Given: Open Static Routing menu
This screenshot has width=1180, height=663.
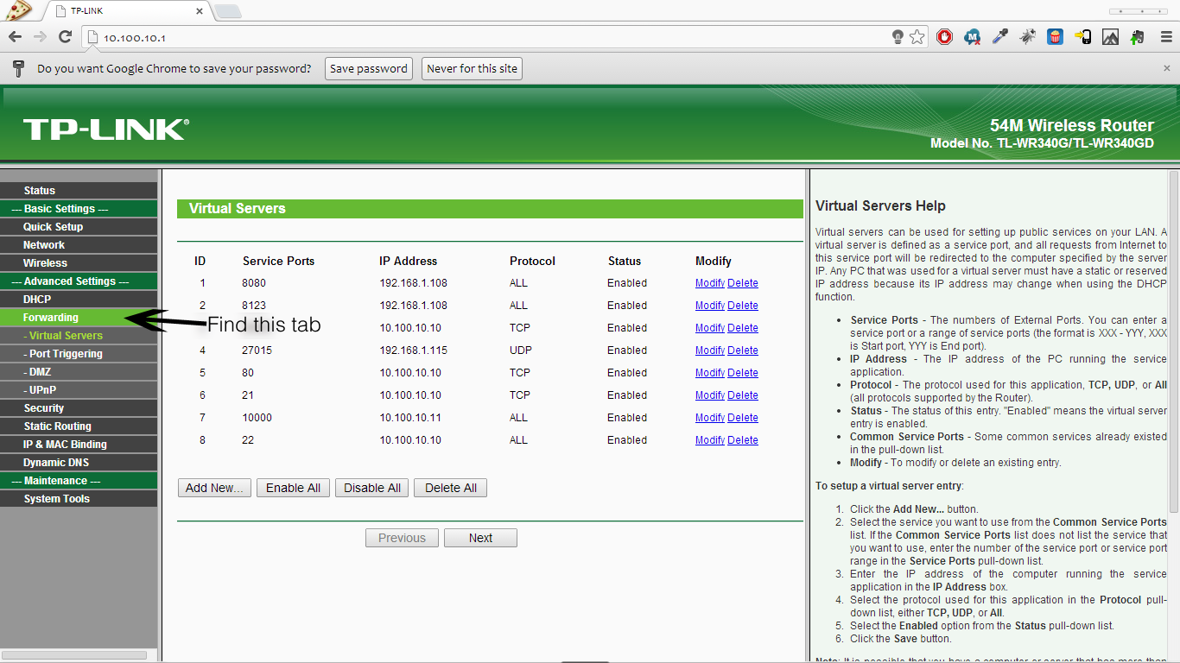Looking at the screenshot, I should click(79, 426).
